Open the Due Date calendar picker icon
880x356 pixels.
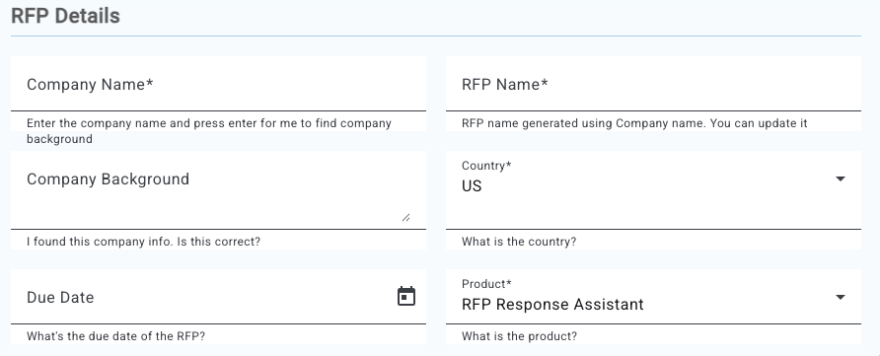(x=406, y=296)
